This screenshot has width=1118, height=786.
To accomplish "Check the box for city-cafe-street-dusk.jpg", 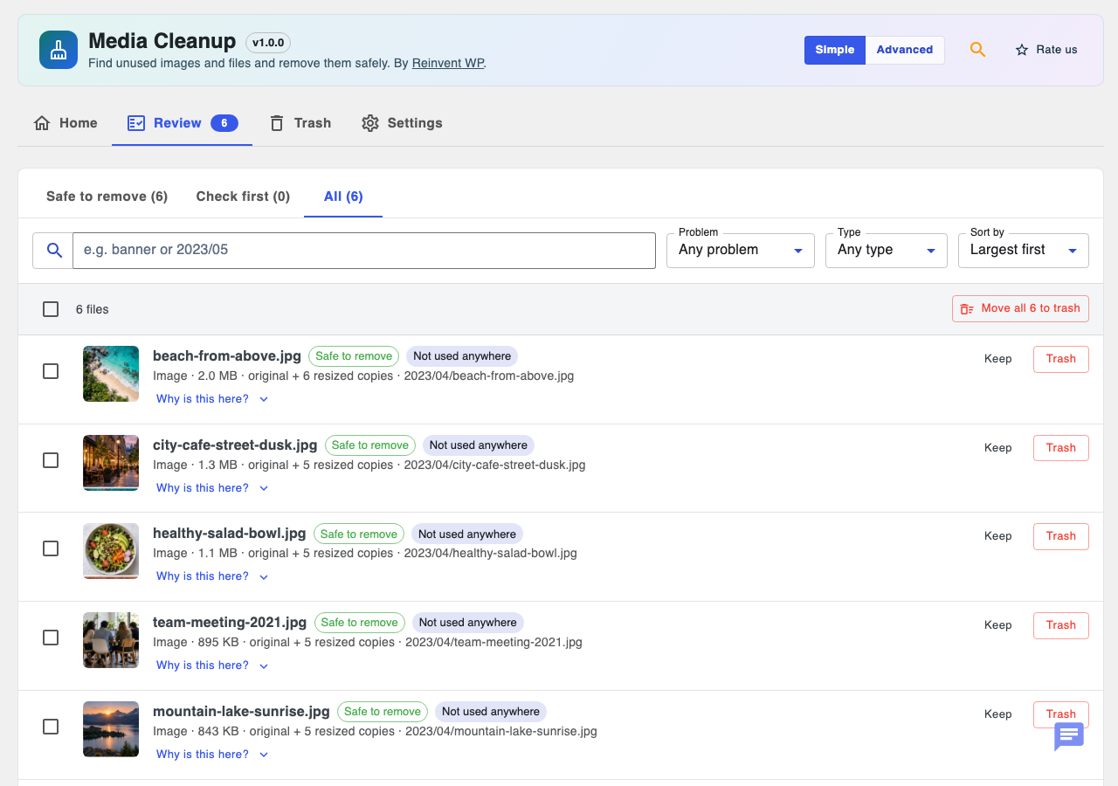I will pyautogui.click(x=51, y=460).
